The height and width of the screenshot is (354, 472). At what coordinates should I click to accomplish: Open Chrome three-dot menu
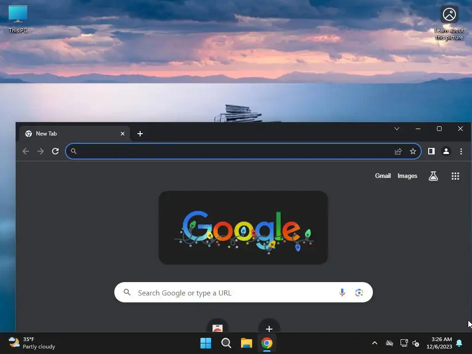point(461,151)
